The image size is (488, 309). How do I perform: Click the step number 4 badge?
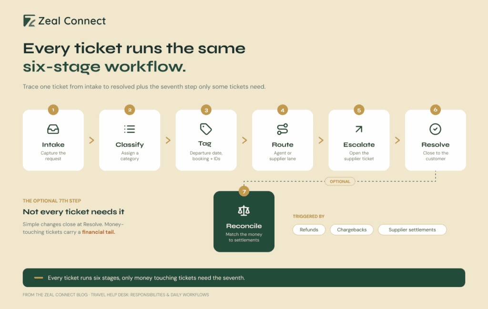[283, 110]
